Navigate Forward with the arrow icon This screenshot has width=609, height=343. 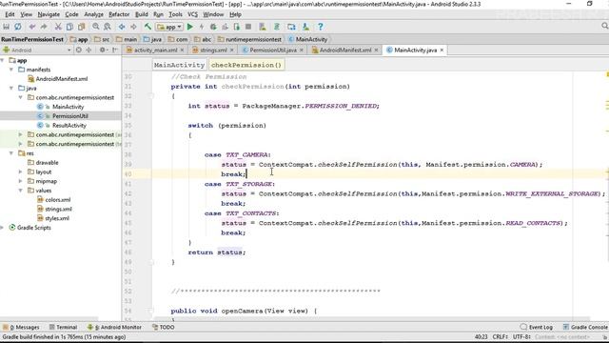click(x=133, y=27)
